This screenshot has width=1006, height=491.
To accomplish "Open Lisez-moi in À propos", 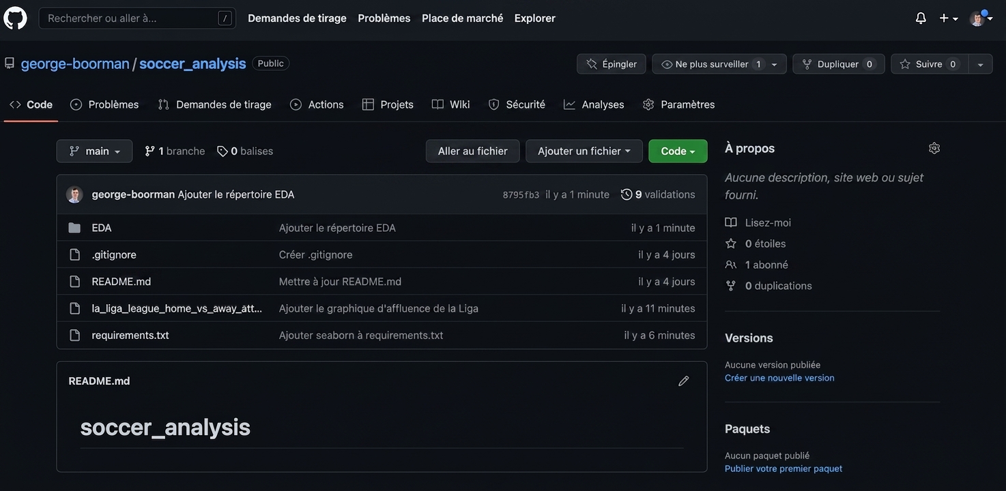I will click(758, 222).
